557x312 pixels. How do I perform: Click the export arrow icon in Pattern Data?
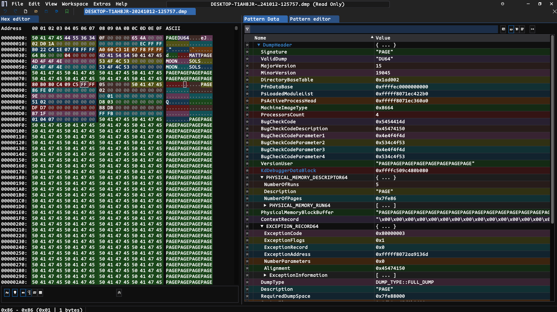pos(532,29)
